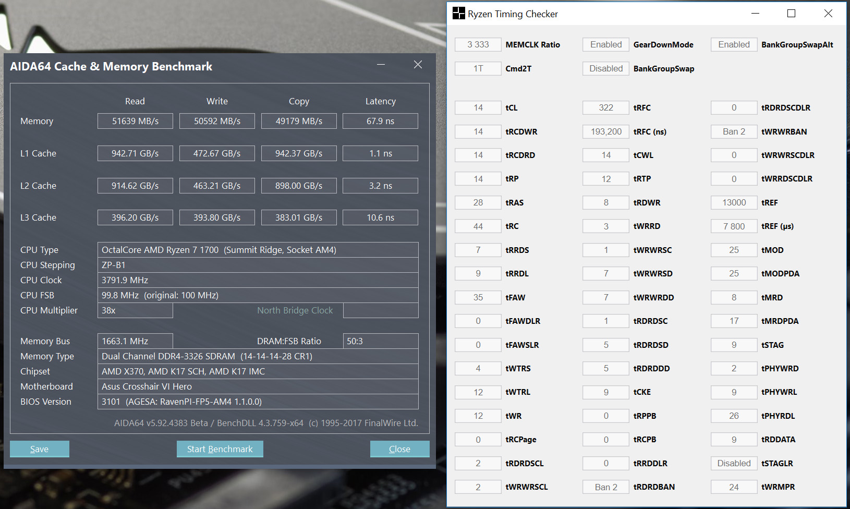Select the tCL value box

tap(478, 108)
